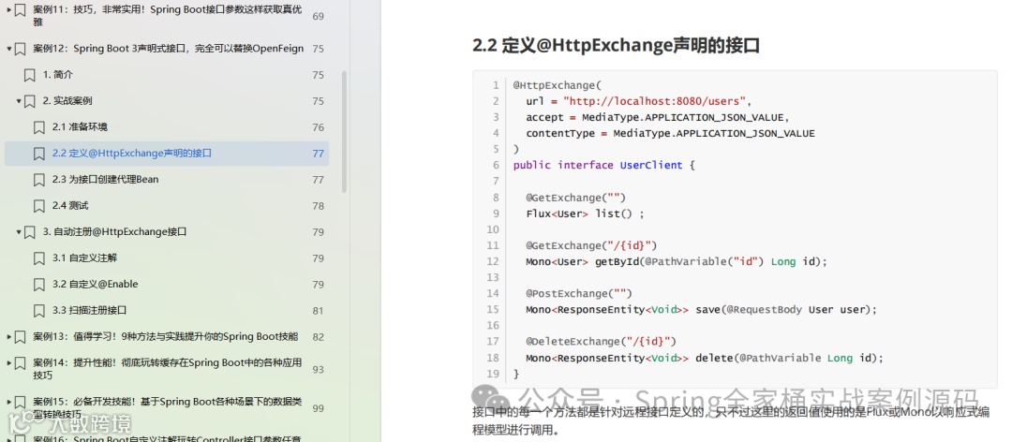
Task: Expand the 案例13 bookmark entry
Action: [8, 337]
